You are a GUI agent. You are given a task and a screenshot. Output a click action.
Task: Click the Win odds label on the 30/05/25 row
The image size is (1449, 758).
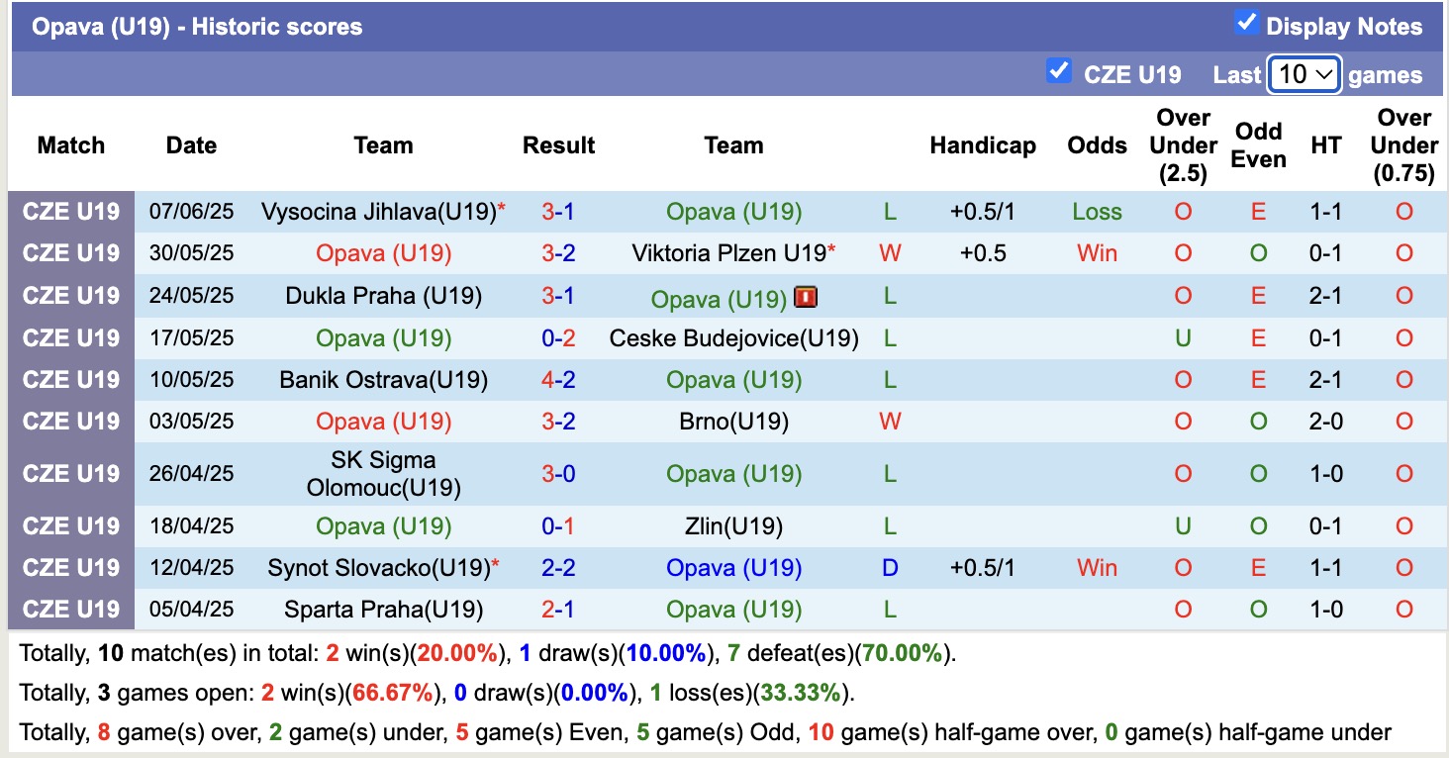click(x=1097, y=252)
